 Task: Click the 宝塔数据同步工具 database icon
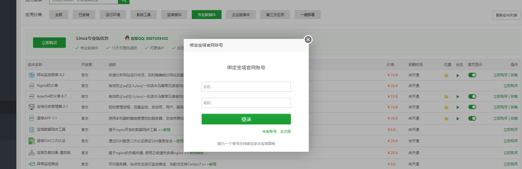[x=32, y=129]
